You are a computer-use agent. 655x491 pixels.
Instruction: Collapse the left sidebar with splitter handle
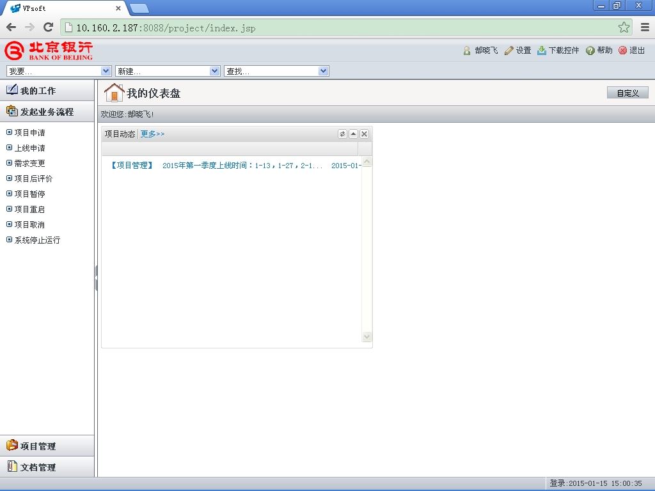96,278
